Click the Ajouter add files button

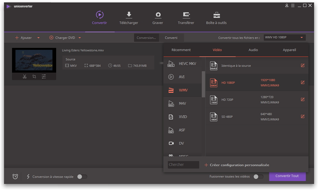click(24, 38)
